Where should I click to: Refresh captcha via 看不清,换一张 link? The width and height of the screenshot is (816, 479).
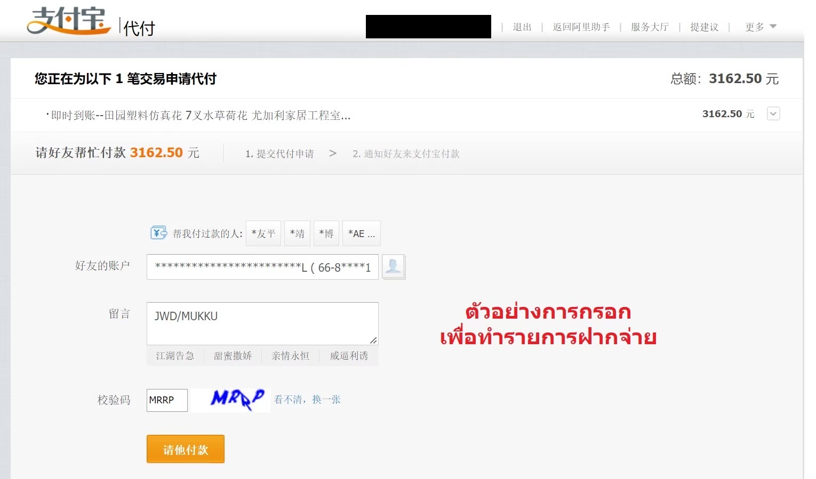click(307, 400)
